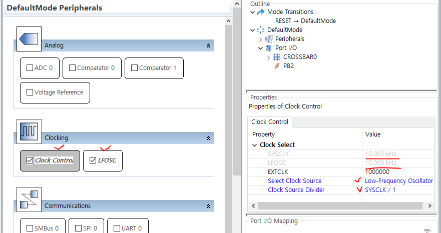The width and height of the screenshot is (441, 233).
Task: Enable the Voltage Reference checkbox
Action: (30, 92)
